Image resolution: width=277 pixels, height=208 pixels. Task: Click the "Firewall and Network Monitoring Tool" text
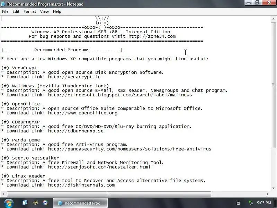pyautogui.click(x=113, y=163)
